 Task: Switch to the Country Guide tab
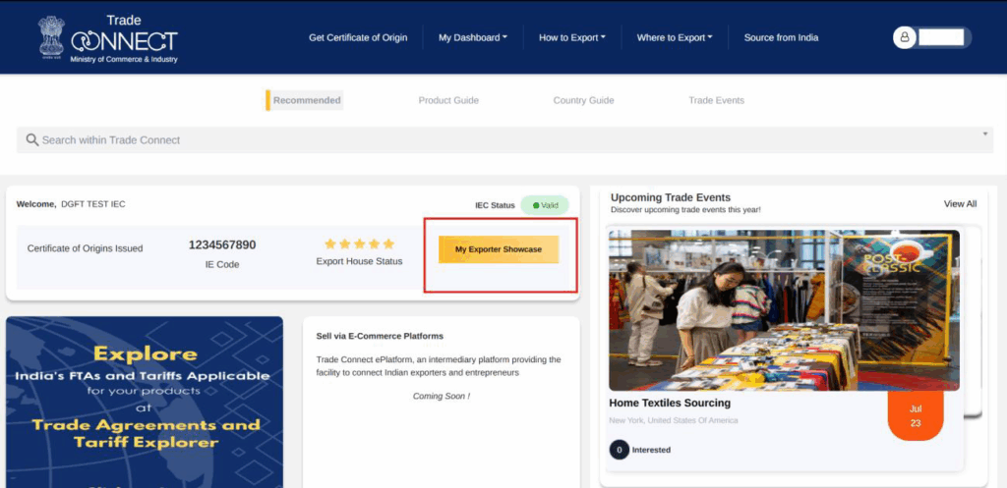(x=583, y=100)
